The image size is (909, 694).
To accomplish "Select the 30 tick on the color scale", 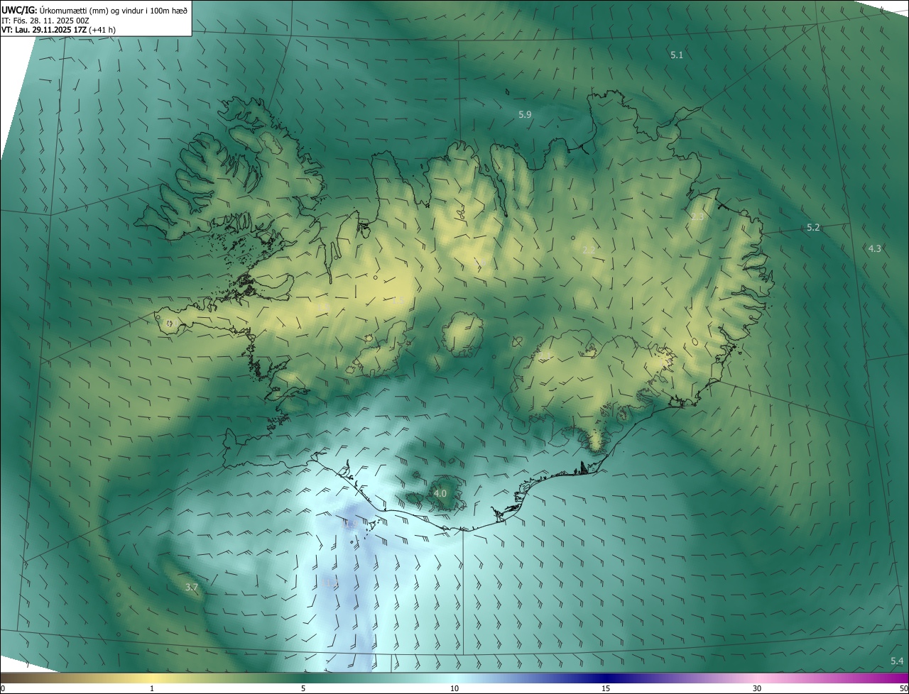I will tap(757, 688).
